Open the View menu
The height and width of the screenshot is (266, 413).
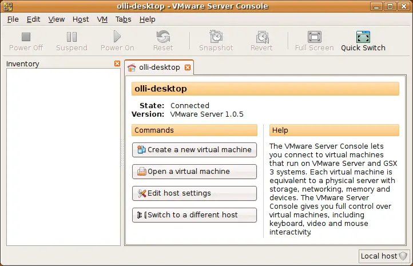[57, 19]
